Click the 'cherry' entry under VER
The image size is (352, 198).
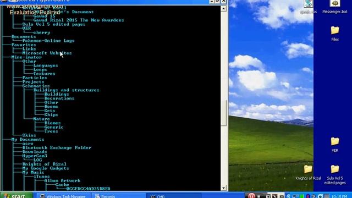point(42,32)
